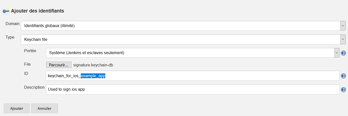348x116 pixels.
Task: Open help for the ID field
Action: (343, 76)
